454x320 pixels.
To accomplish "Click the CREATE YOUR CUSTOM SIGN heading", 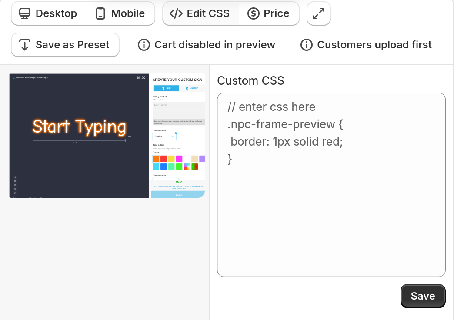I will pyautogui.click(x=177, y=80).
